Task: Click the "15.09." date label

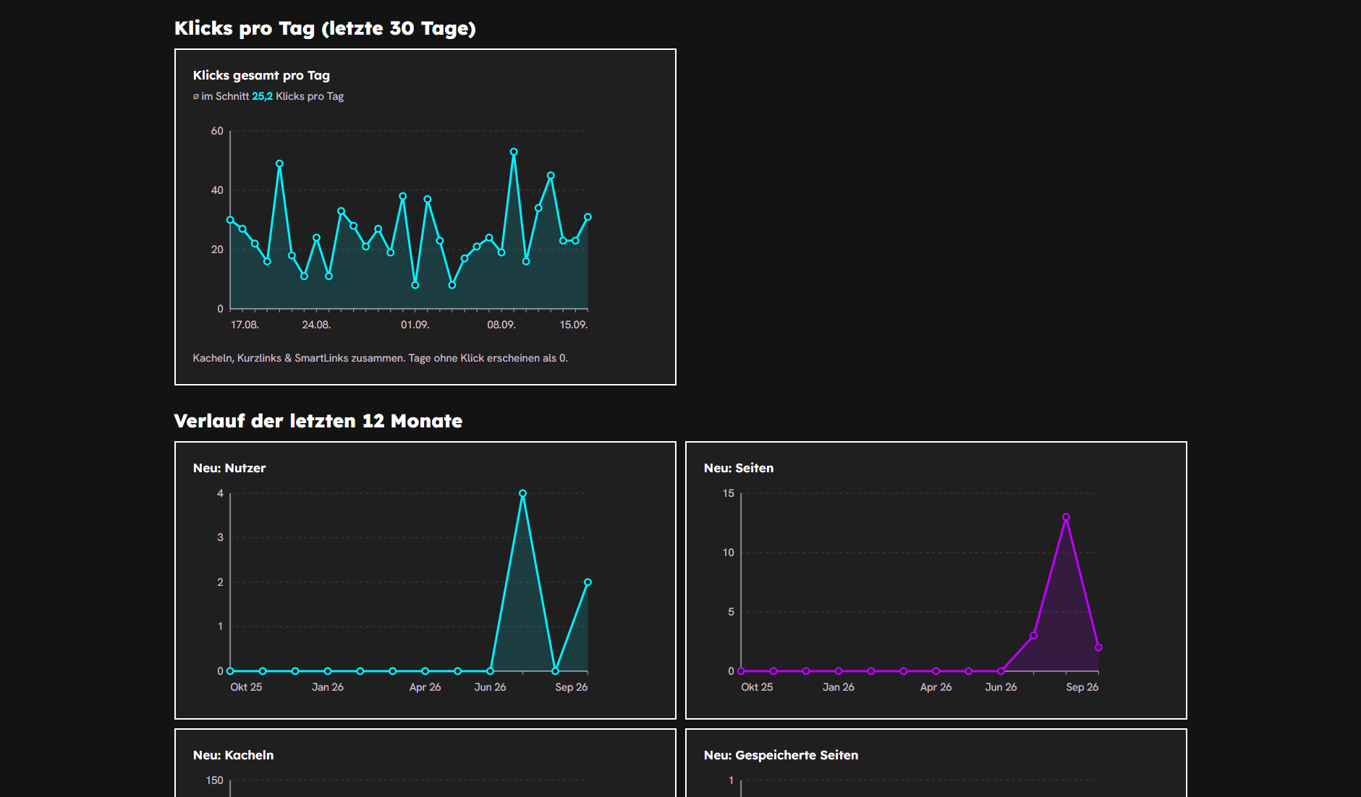Action: 574,325
